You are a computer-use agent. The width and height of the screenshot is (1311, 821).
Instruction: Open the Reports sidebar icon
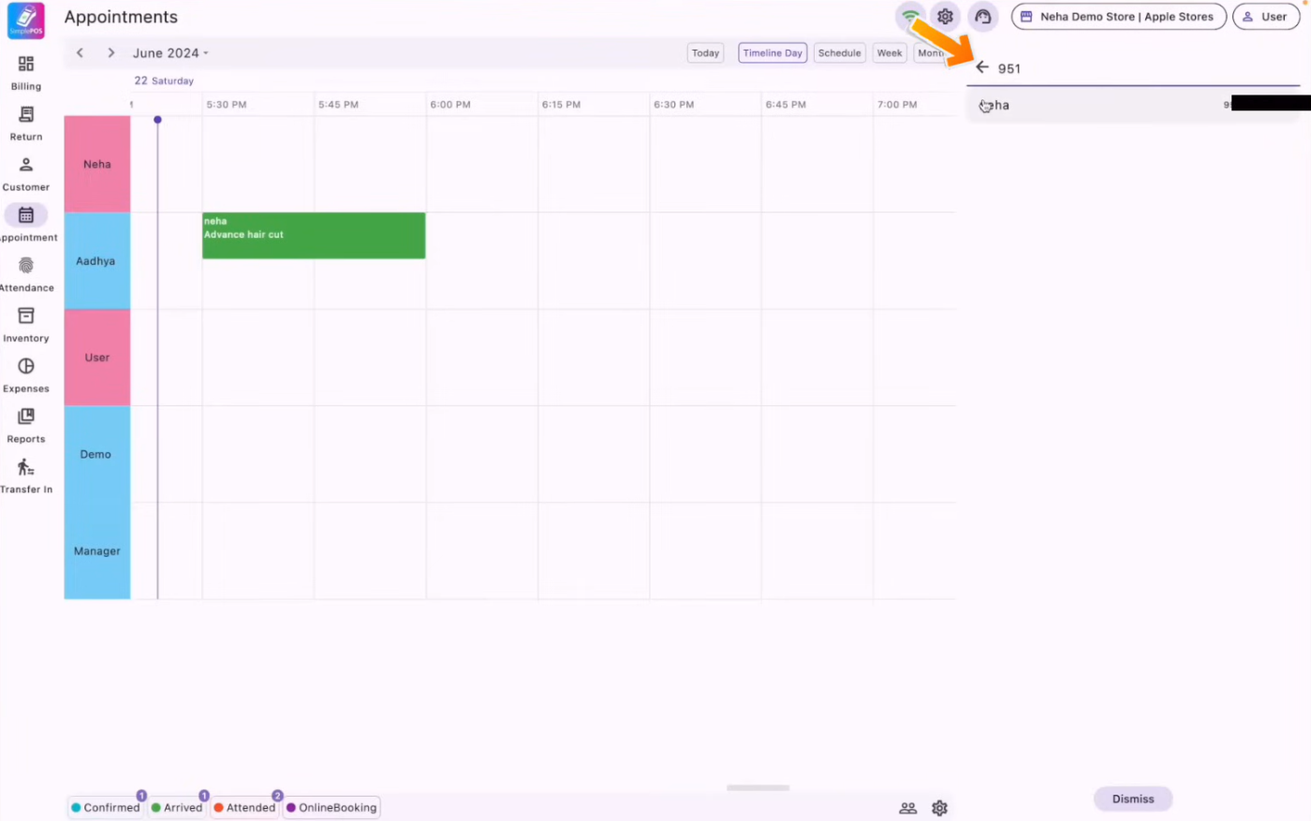26,417
